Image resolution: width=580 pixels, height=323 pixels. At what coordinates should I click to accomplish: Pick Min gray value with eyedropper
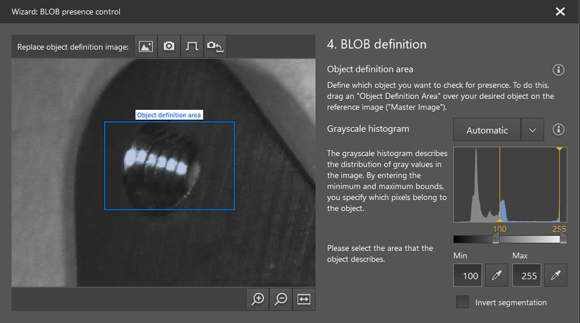(496, 276)
